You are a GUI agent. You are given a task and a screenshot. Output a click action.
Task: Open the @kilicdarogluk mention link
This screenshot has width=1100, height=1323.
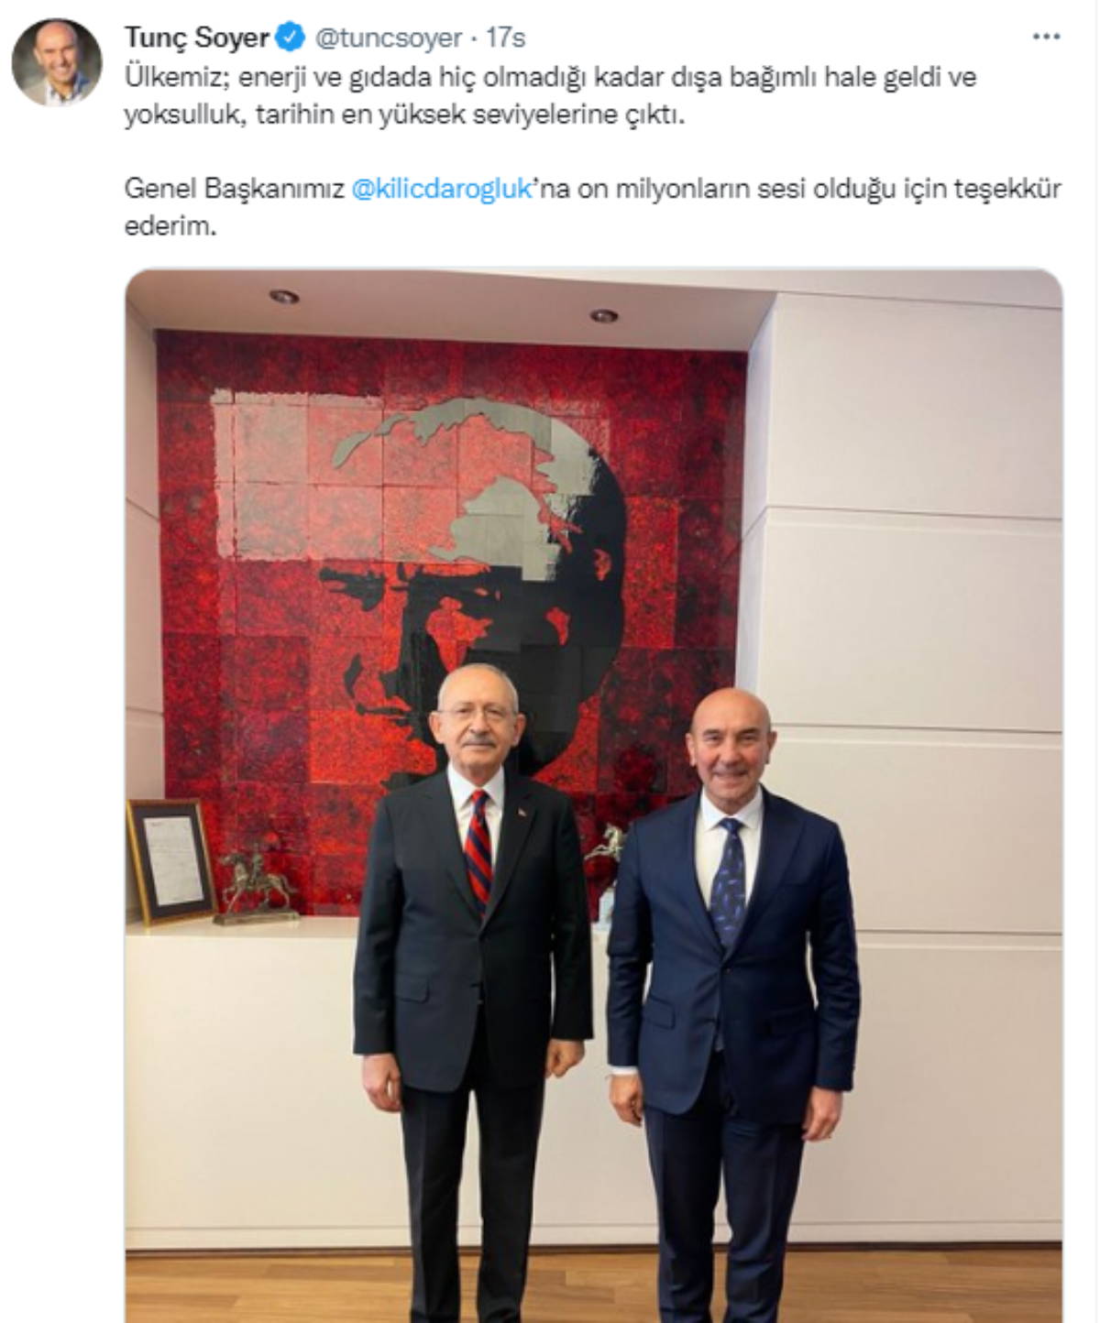tap(442, 190)
